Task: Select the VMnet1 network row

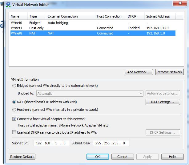Action: click(x=93, y=28)
